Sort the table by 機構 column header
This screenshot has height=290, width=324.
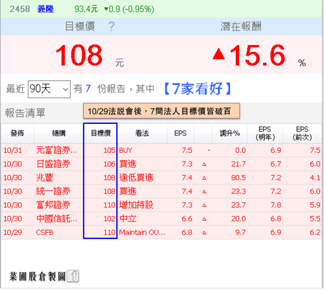59,133
